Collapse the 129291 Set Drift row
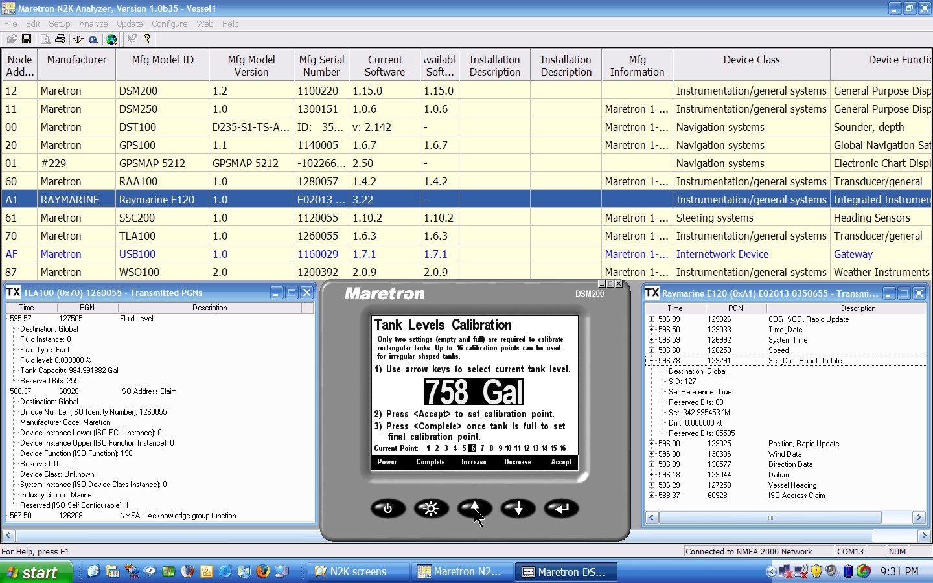This screenshot has height=583, width=933. pyautogui.click(x=651, y=361)
